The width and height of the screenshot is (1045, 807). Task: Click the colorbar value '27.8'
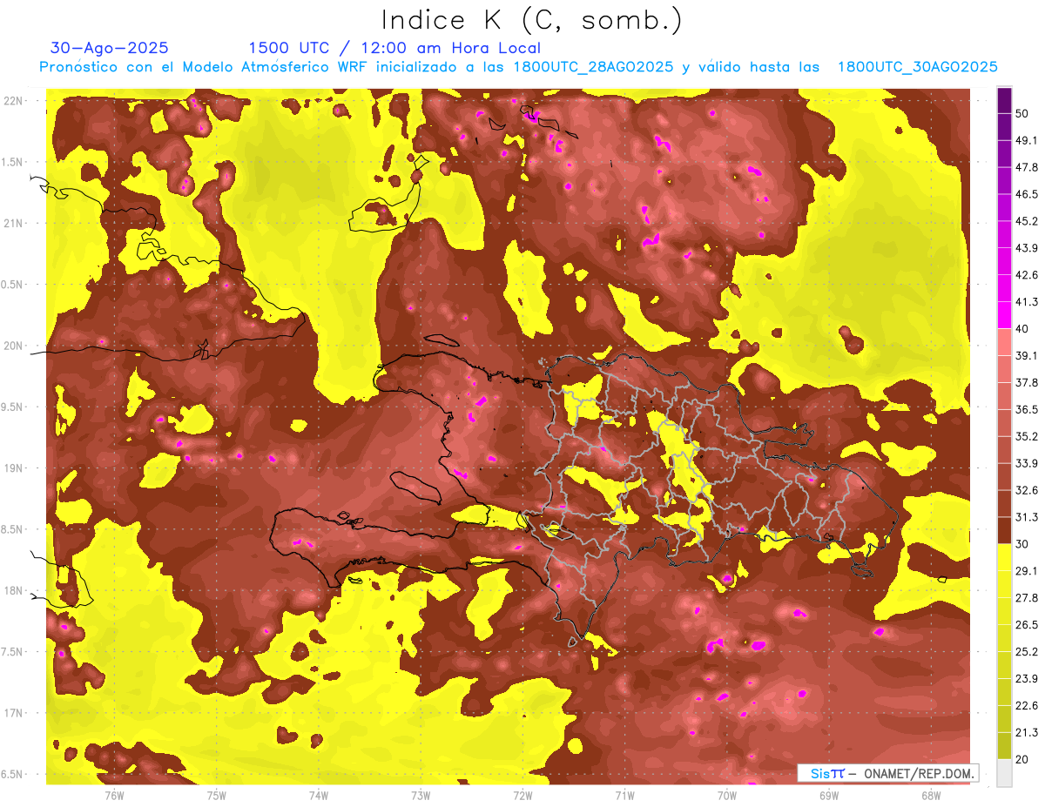click(1027, 598)
